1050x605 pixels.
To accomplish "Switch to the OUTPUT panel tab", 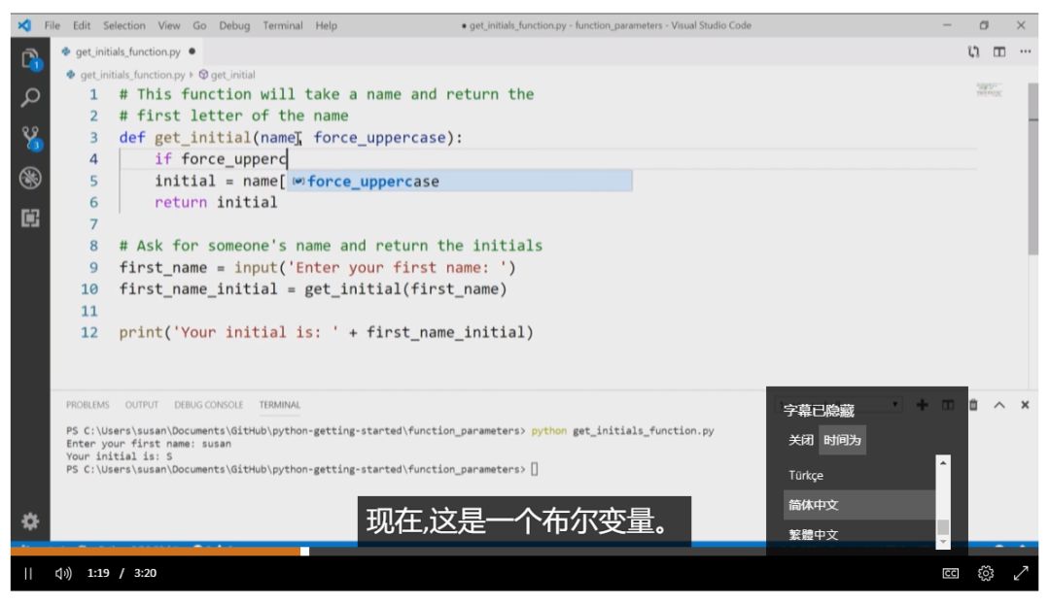I will point(141,404).
